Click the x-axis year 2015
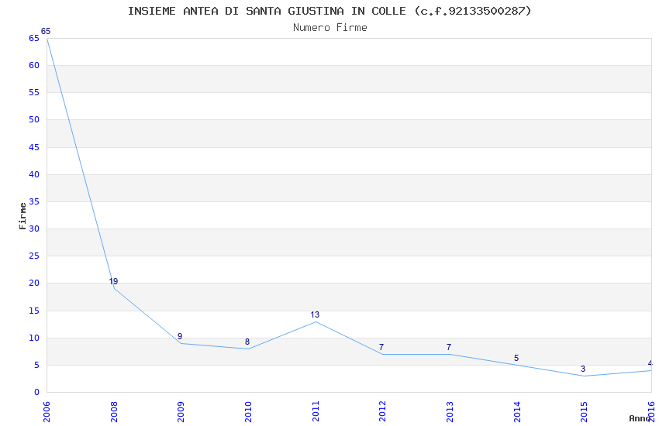Image resolution: width=659 pixels, height=426 pixels. click(584, 411)
